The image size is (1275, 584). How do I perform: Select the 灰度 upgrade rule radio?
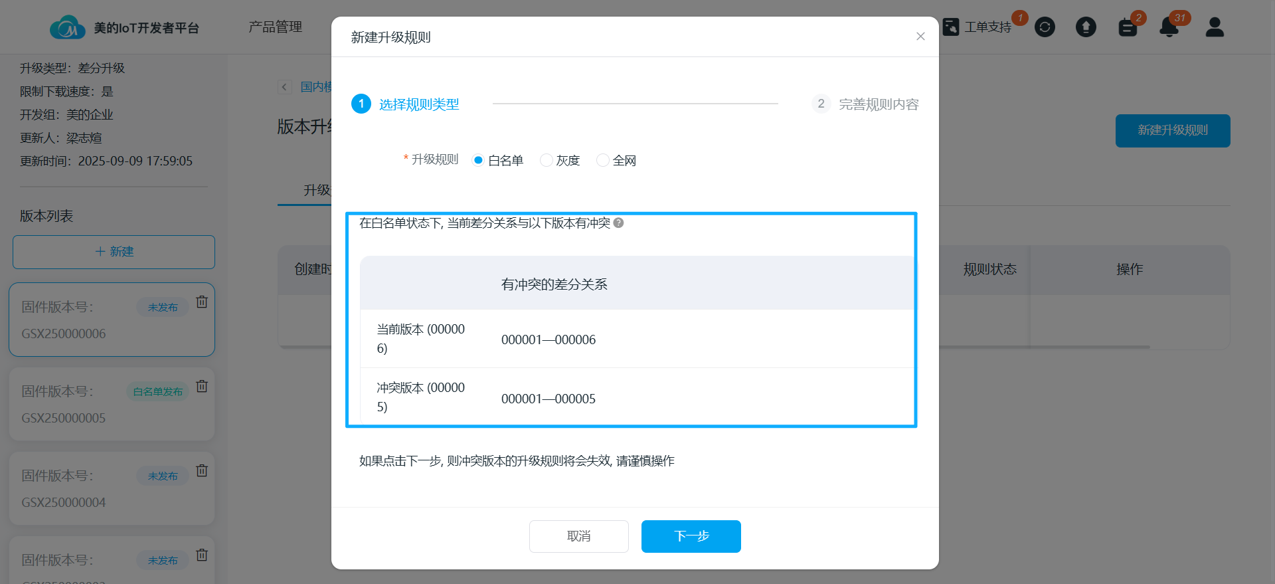547,160
